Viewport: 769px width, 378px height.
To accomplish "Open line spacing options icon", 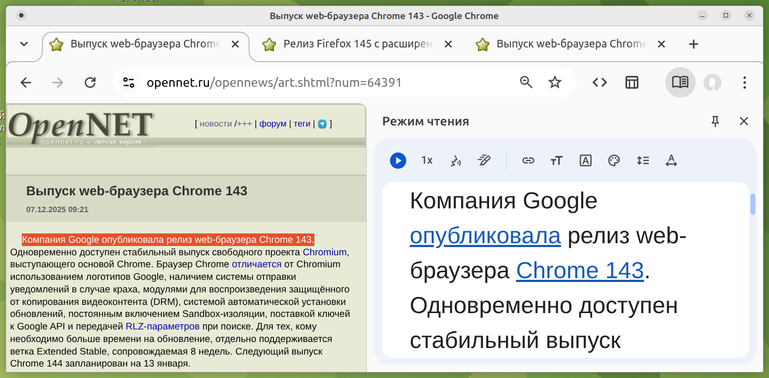I will [643, 160].
